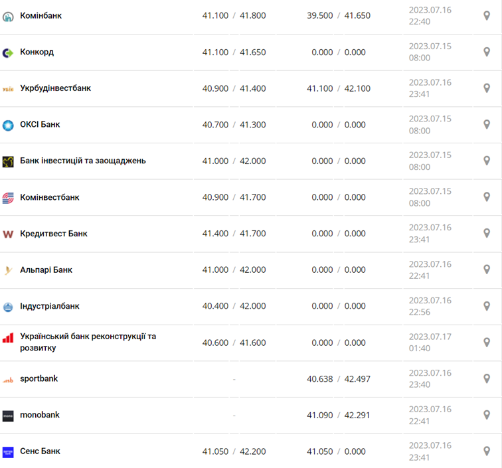Open map pin for Альпарі Банк
This screenshot has height=468, width=502.
(x=487, y=270)
